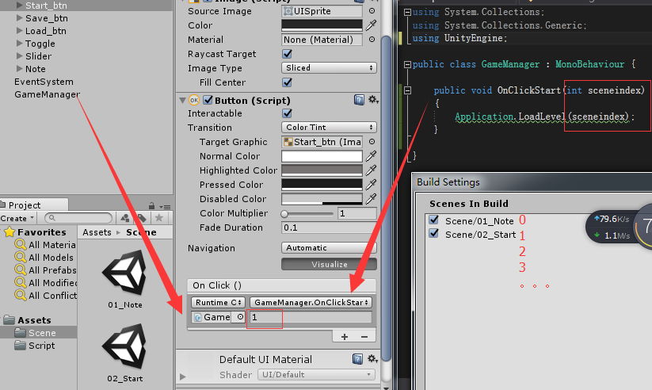This screenshot has width=652, height=390.
Task: Use eyedropper for Normal Color
Action: [371, 156]
